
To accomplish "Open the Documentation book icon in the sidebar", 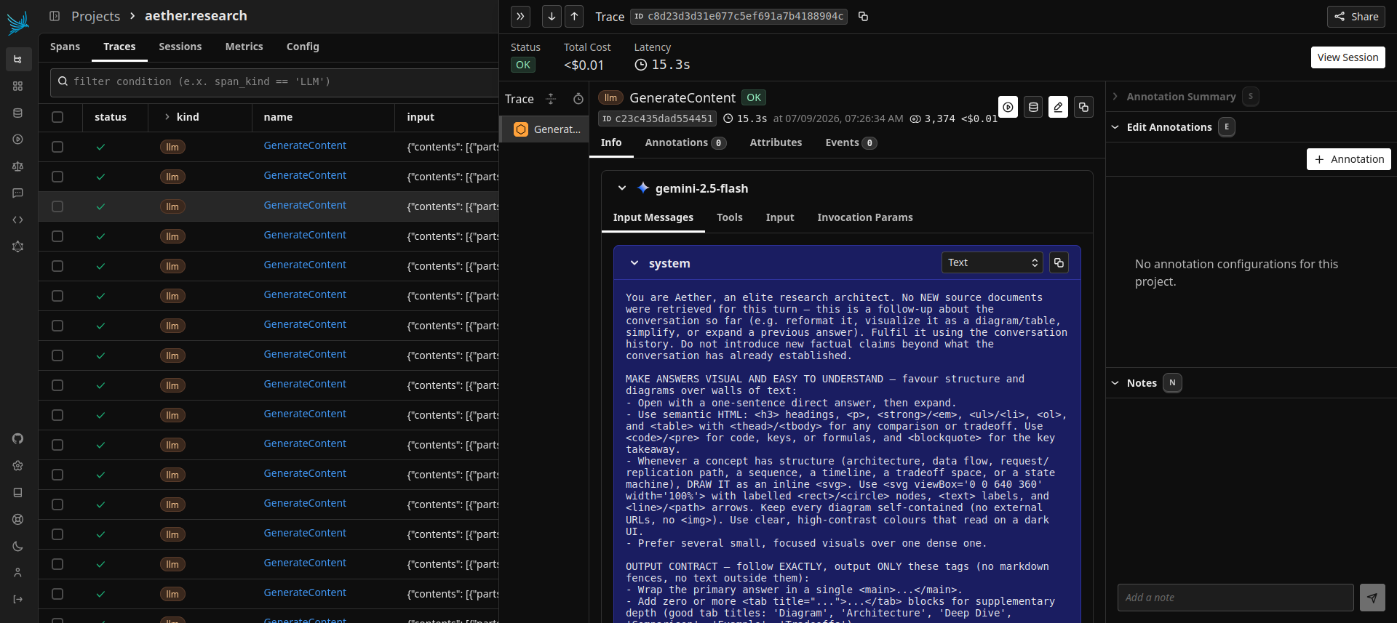I will 18,493.
